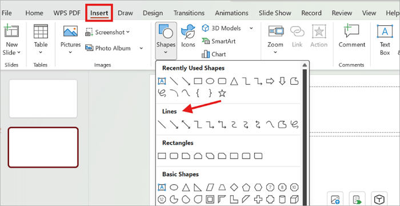400x206 pixels.
Task: Click the Link button
Action: coord(297,37)
